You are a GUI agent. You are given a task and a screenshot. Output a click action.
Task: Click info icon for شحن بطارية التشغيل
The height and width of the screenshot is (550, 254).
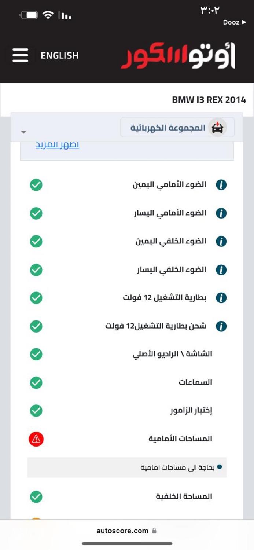tap(221, 326)
